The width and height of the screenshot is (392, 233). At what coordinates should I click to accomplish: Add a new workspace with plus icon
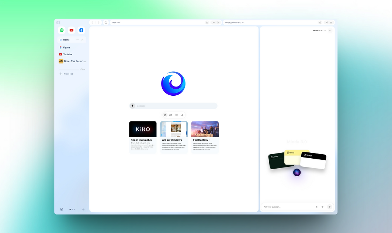(x=83, y=209)
